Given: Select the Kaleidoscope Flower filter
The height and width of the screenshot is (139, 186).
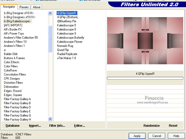Looking at the screenshot, I should [x=70, y=42].
